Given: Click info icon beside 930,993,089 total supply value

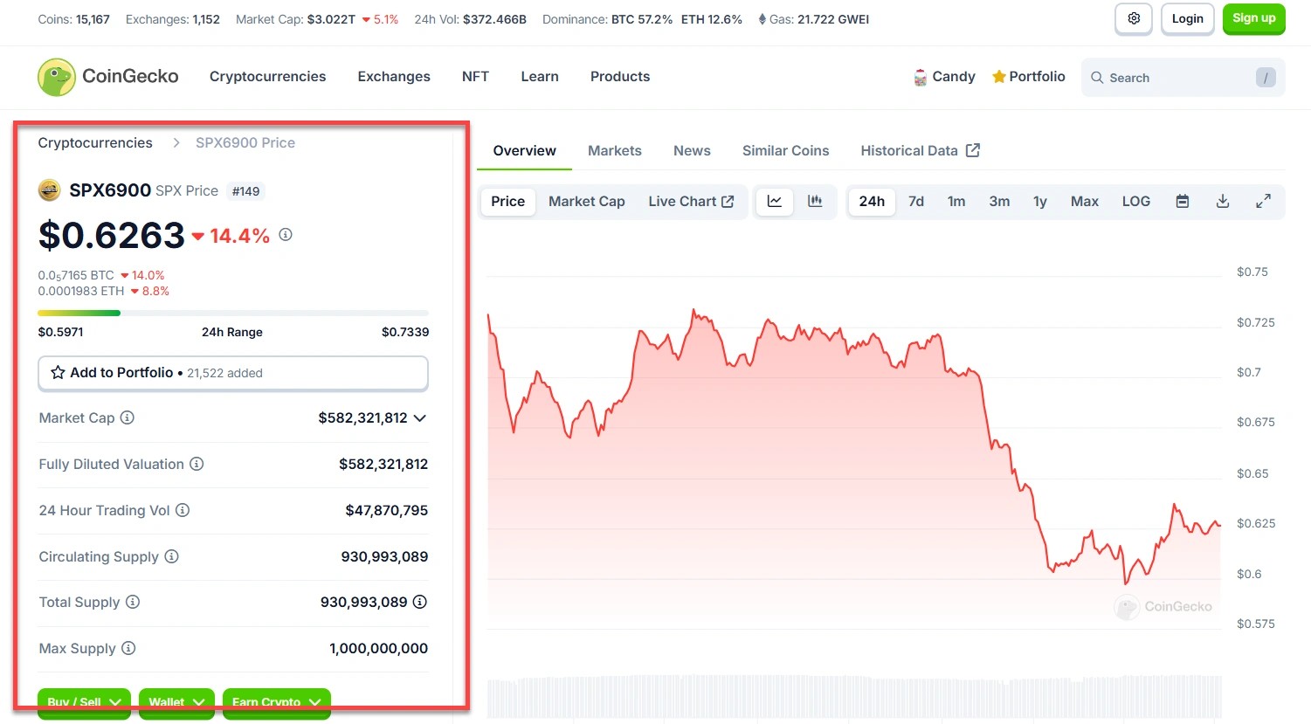Looking at the screenshot, I should tap(420, 602).
